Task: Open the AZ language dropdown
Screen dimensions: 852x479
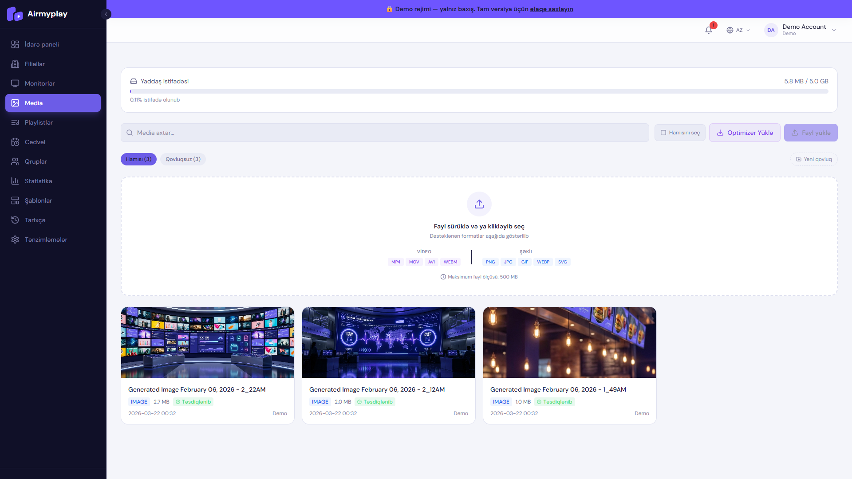Action: point(738,30)
